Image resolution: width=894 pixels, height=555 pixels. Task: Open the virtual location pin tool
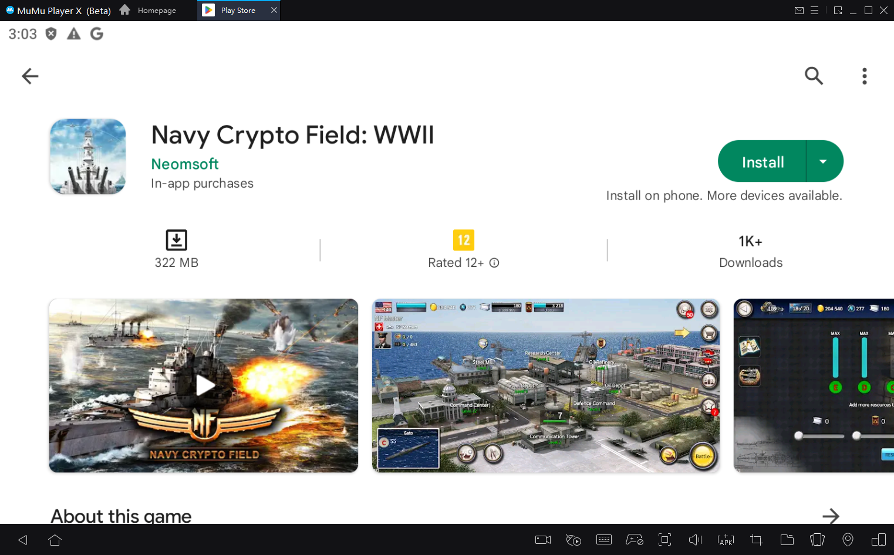click(x=848, y=540)
